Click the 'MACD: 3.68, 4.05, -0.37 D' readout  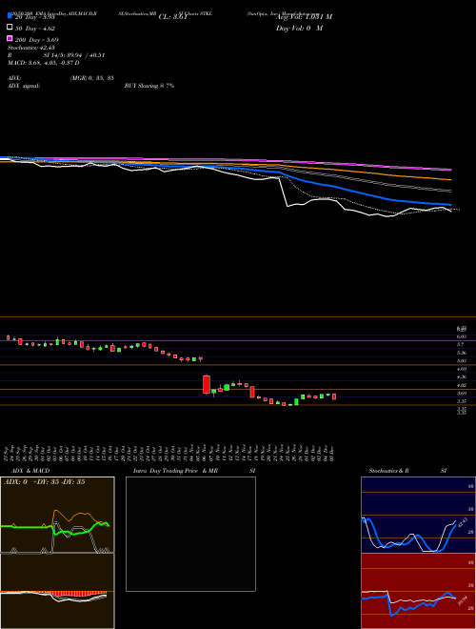tap(43, 63)
